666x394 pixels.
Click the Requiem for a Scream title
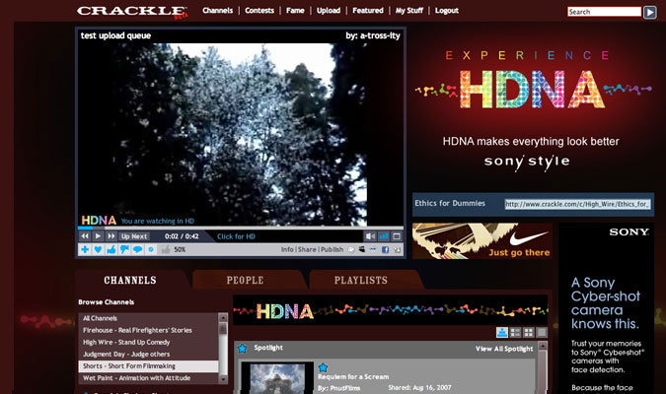coord(353,376)
